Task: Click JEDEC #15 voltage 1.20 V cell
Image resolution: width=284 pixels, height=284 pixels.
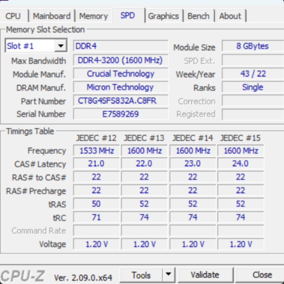Action: click(x=241, y=244)
